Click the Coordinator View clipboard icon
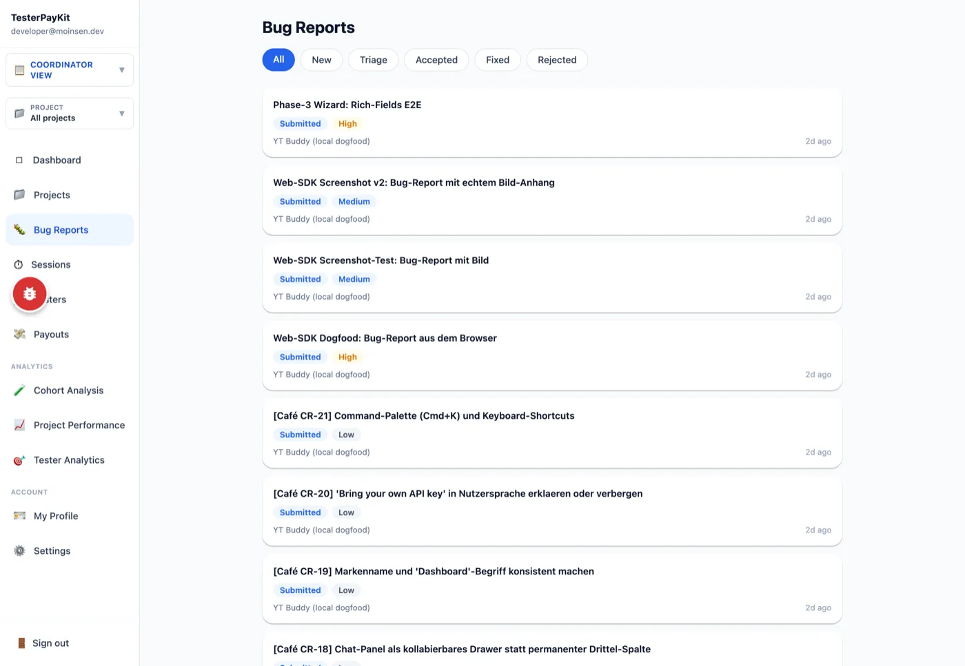The height and width of the screenshot is (666, 965). (x=19, y=70)
